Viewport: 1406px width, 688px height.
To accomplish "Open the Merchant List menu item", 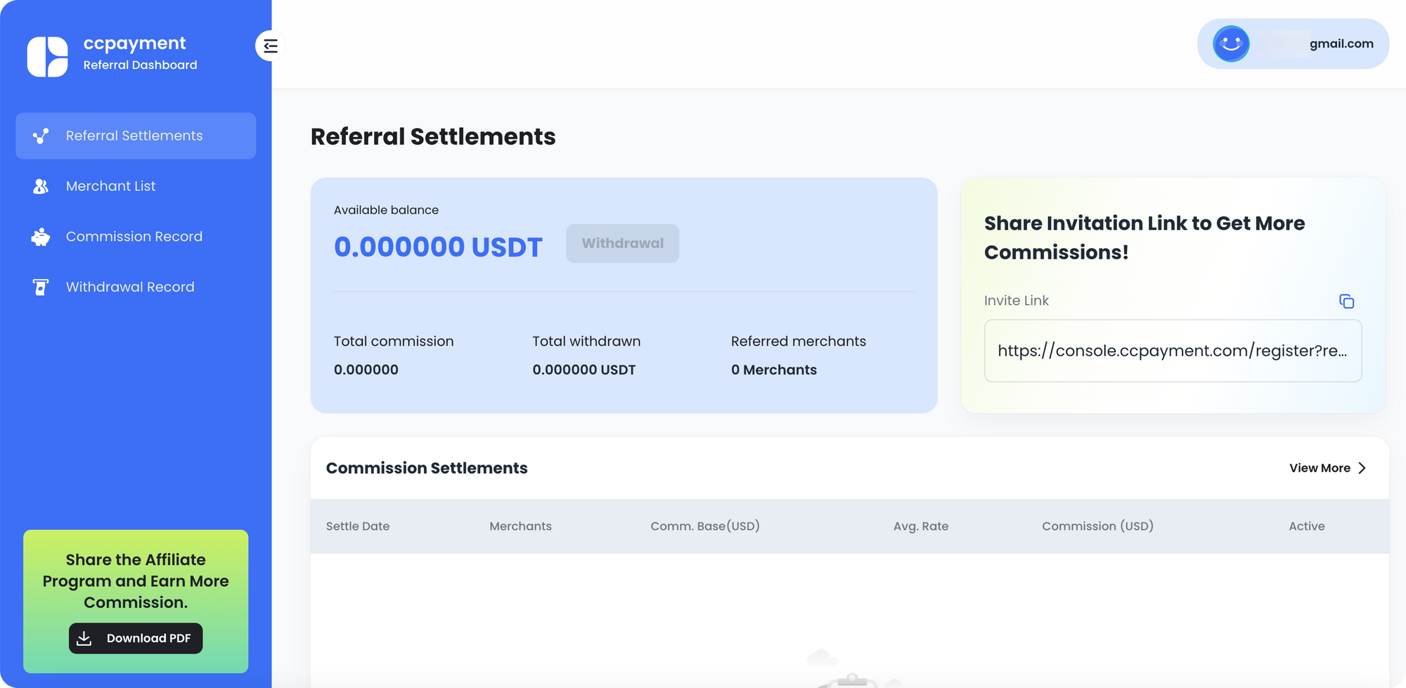I will pyautogui.click(x=111, y=186).
